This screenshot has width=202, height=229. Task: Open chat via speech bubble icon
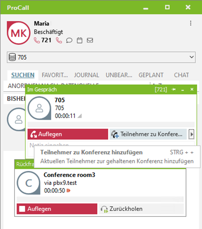point(69,40)
